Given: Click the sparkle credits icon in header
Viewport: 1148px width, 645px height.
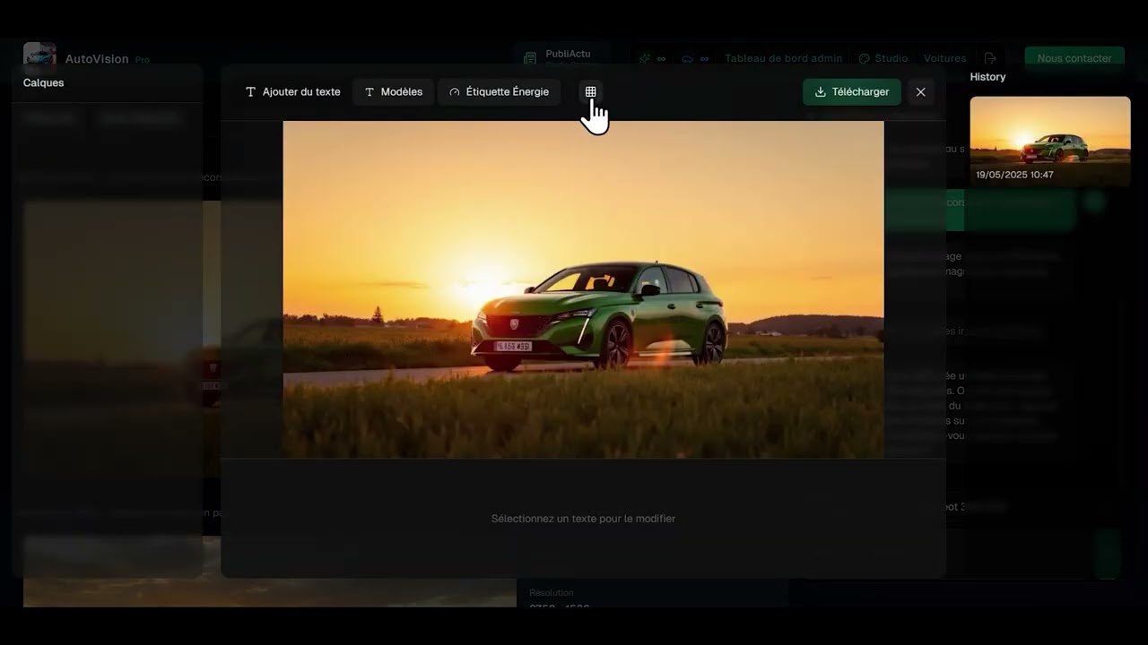Looking at the screenshot, I should pos(645,58).
